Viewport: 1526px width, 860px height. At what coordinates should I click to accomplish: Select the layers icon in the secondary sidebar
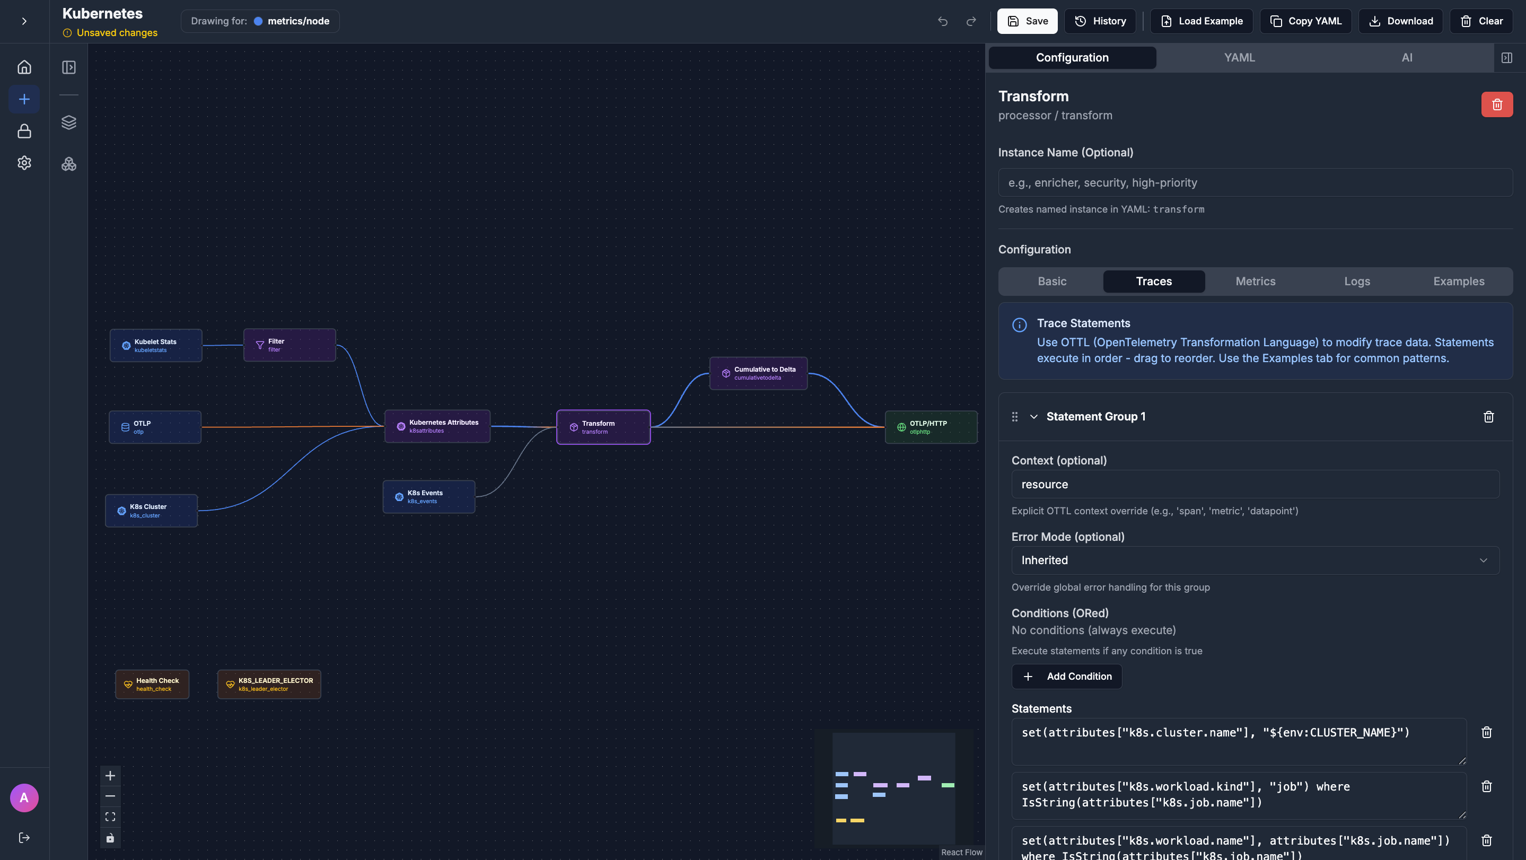tap(69, 122)
